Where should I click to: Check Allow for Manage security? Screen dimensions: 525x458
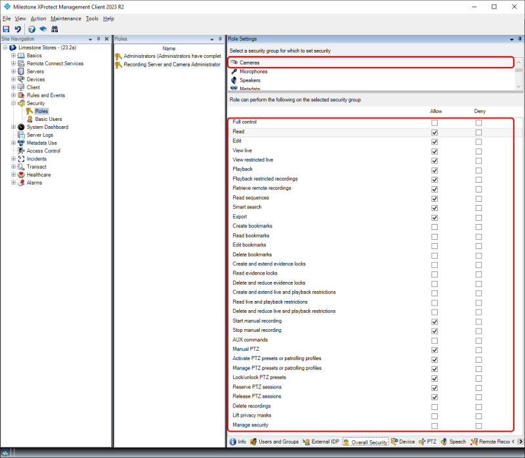[x=434, y=426]
